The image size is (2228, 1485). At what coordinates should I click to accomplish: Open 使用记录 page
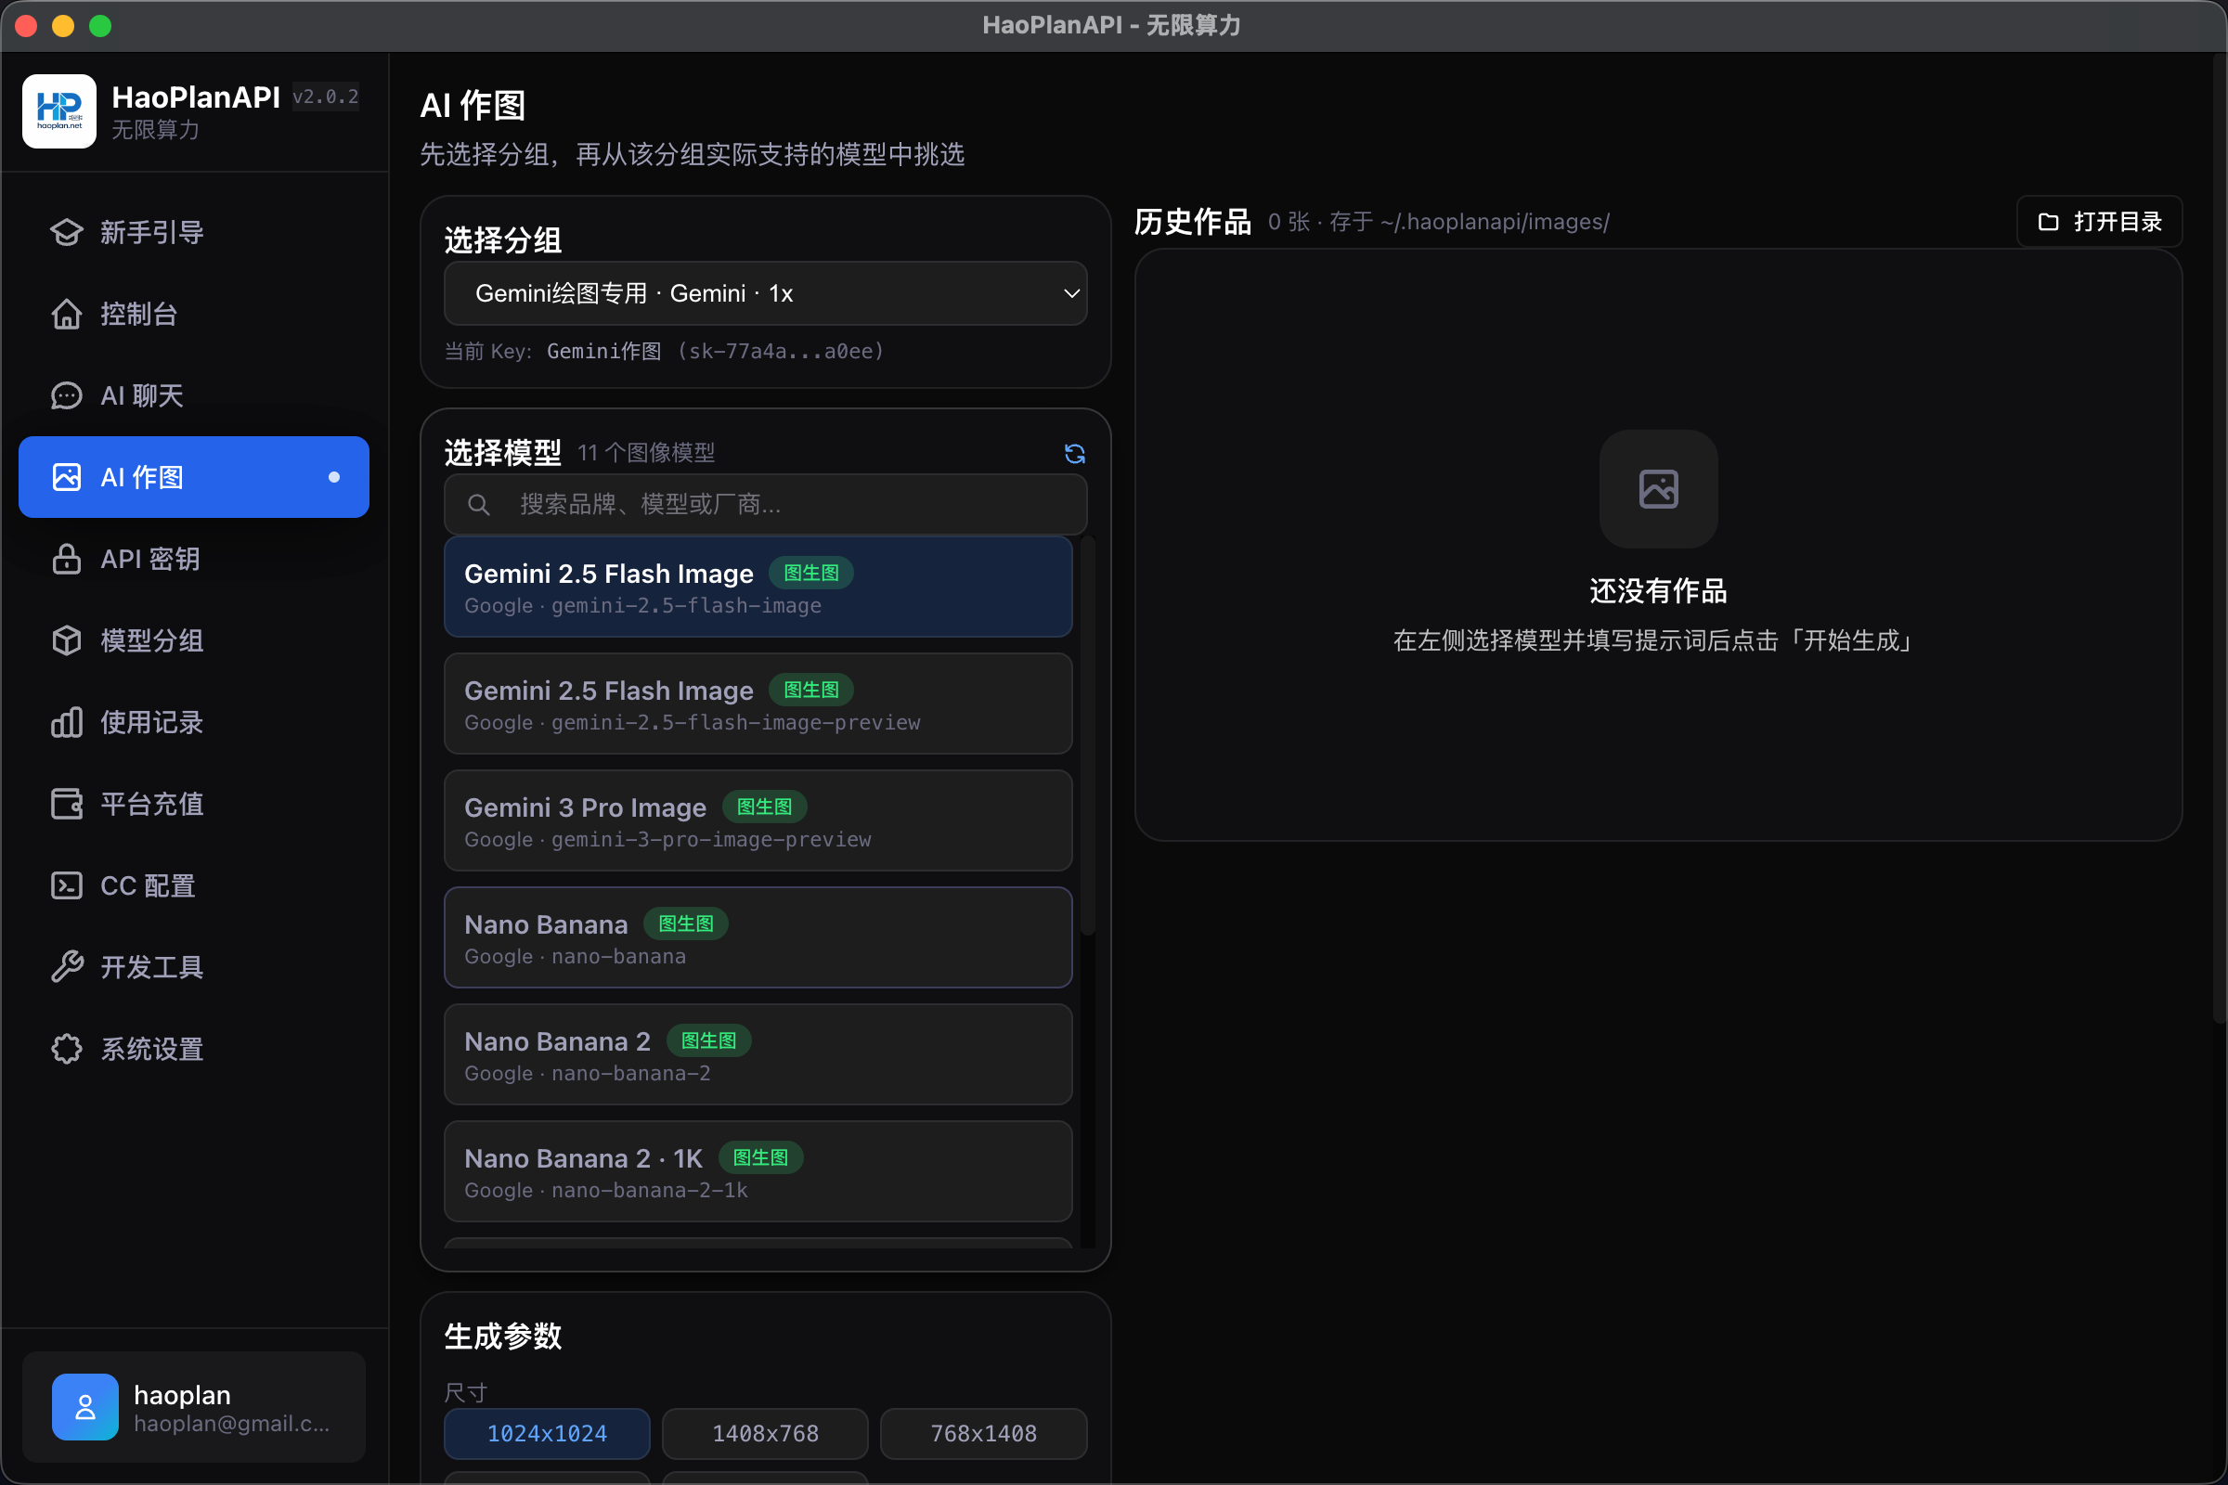pos(193,722)
